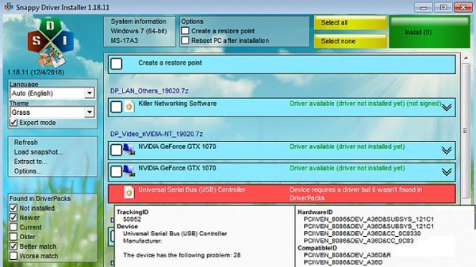Enable Reboot PC after installation

pos(185,40)
